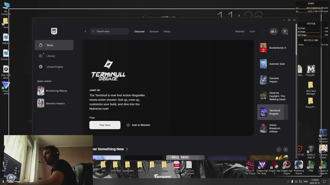Launch League of Legends desktop shortcut

point(323,168)
